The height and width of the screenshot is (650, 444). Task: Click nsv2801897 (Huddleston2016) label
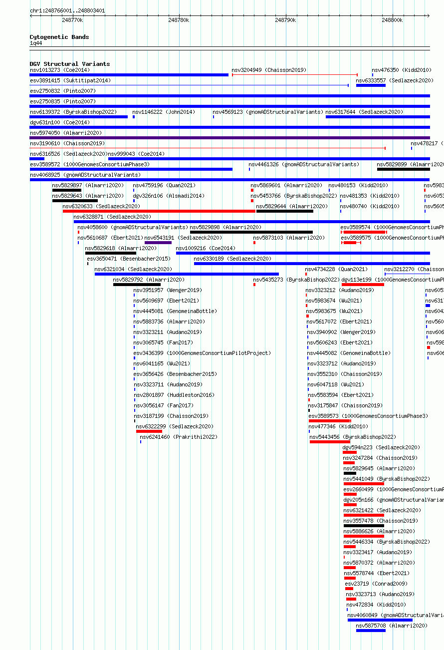[174, 395]
